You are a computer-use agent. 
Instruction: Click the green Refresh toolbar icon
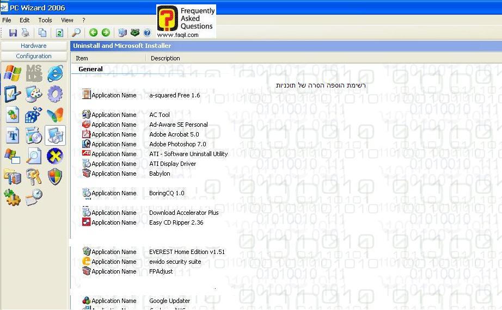[59, 33]
